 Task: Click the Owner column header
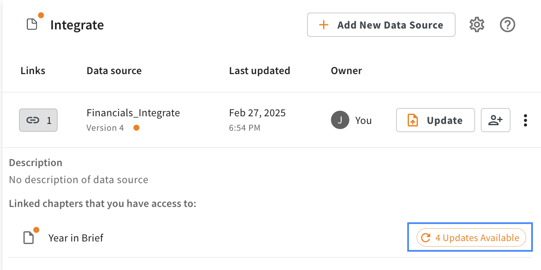tap(346, 71)
